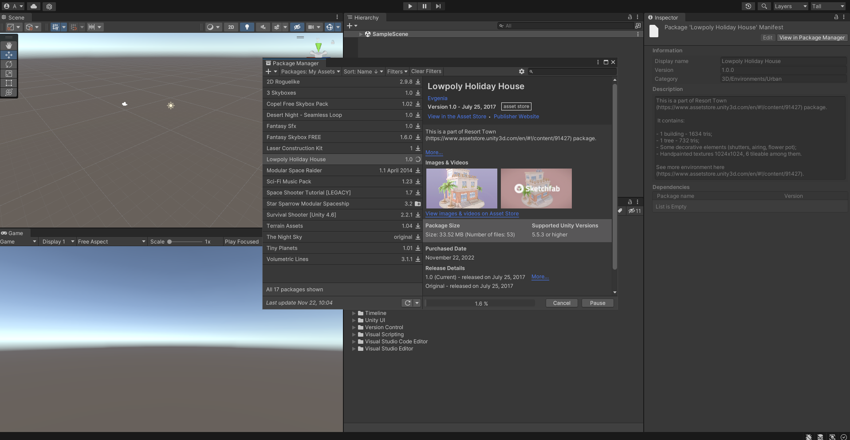Viewport: 850px width, 440px height.
Task: Toggle scene lighting bulb button
Action: click(x=247, y=27)
